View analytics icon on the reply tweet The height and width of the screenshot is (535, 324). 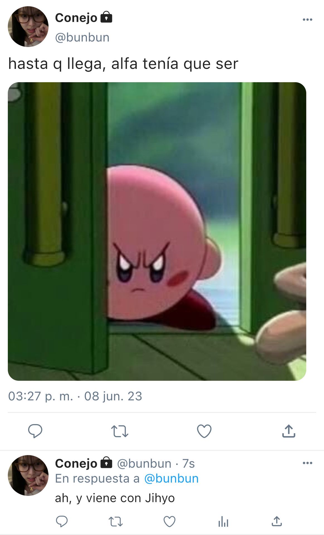[x=223, y=521]
